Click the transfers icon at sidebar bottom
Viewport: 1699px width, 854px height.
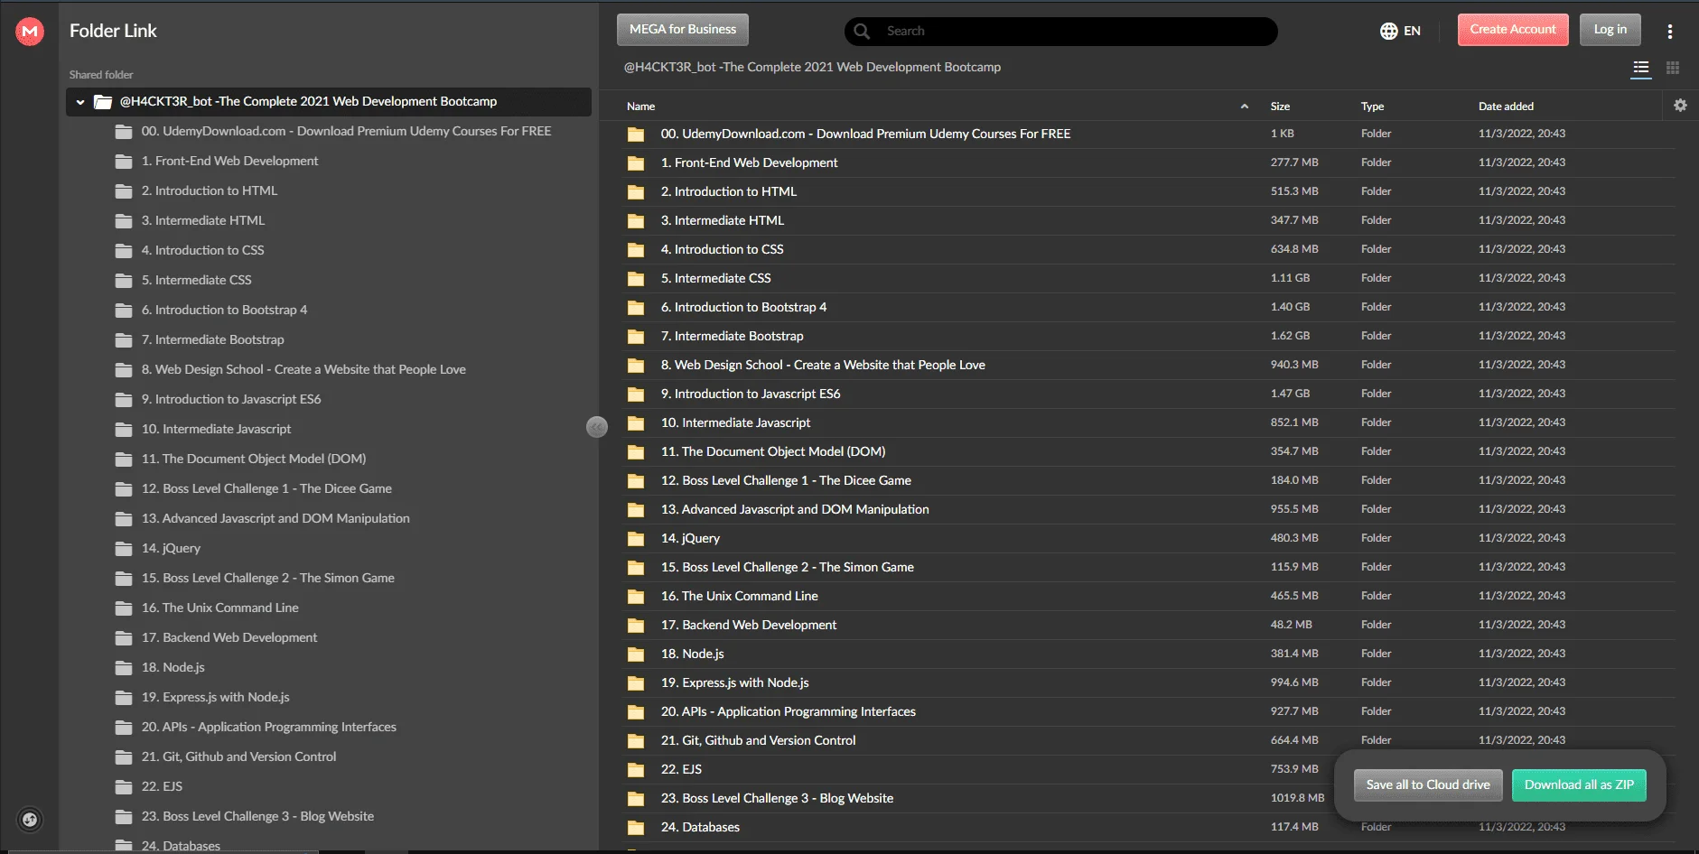click(30, 820)
